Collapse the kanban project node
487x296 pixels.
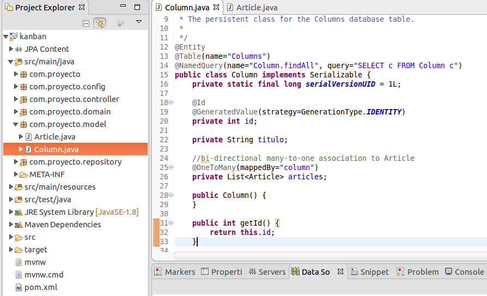coord(5,37)
